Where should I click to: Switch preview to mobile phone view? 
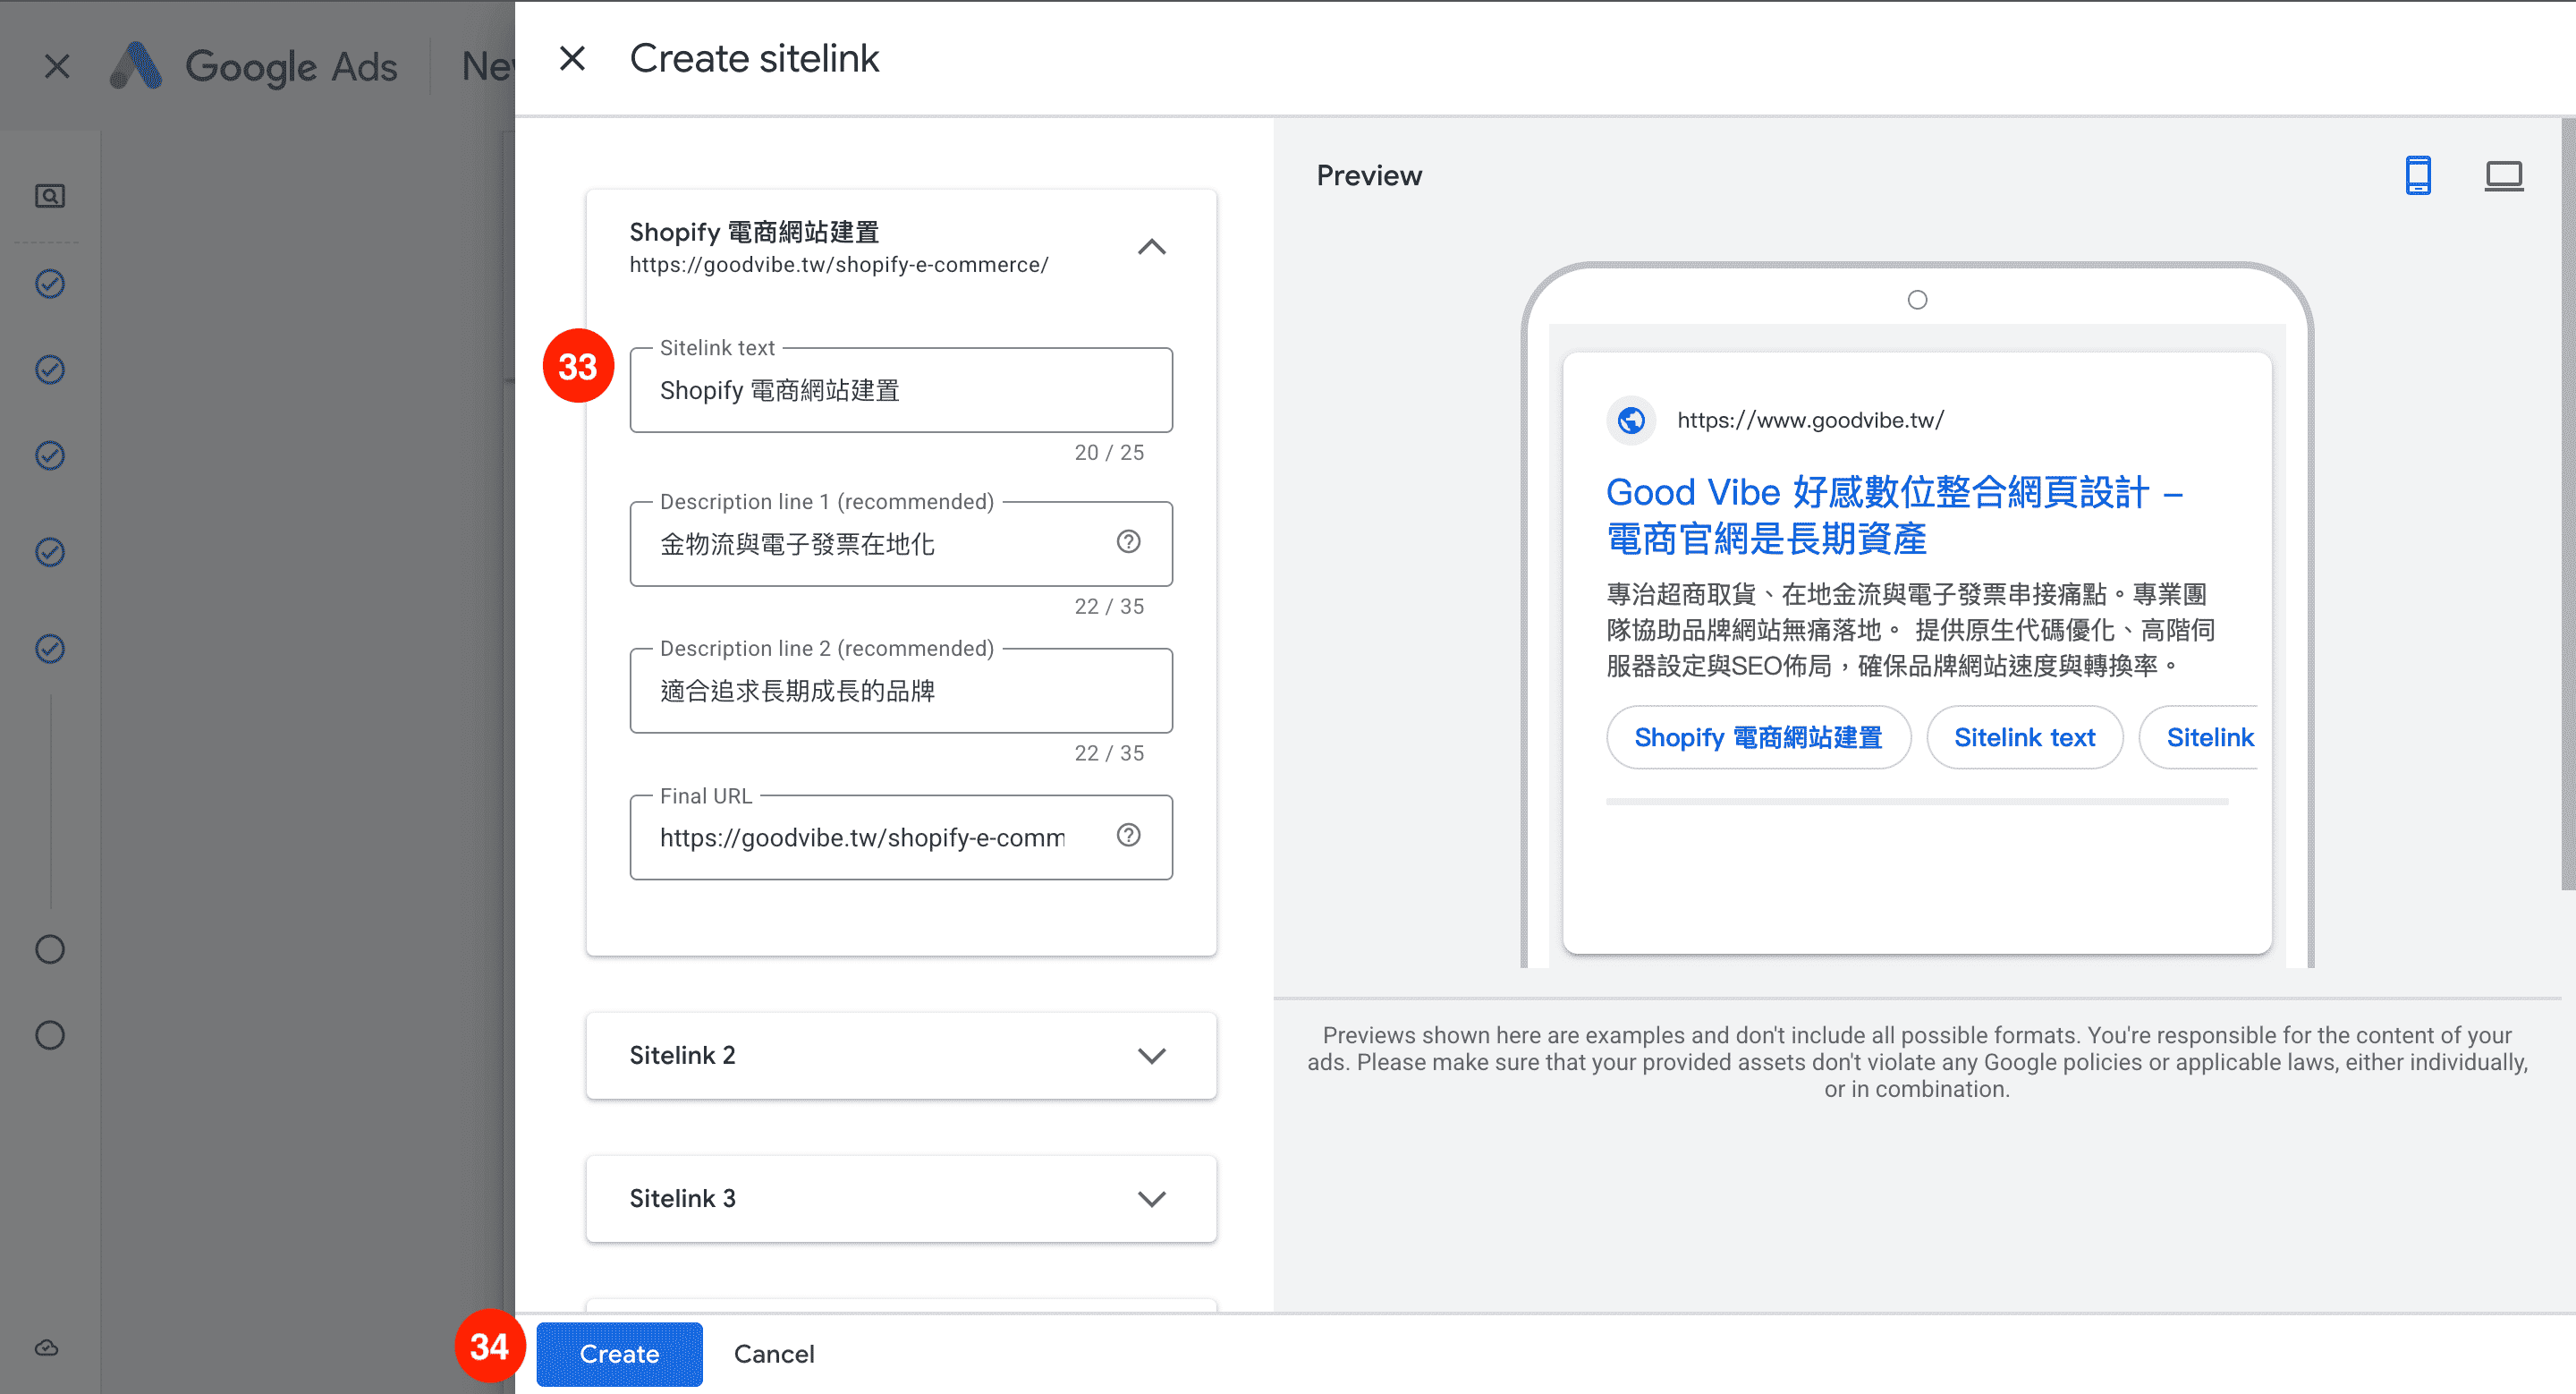click(2418, 175)
